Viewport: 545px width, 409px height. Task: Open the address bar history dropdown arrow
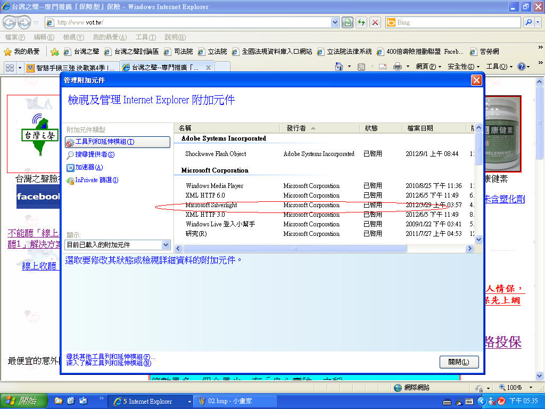pos(335,22)
